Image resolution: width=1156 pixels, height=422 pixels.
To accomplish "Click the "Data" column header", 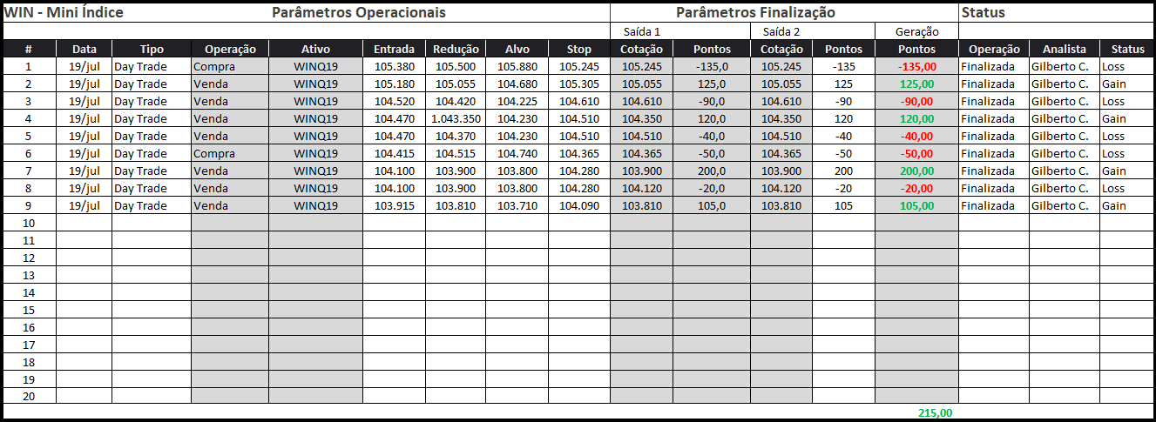I will coord(85,50).
